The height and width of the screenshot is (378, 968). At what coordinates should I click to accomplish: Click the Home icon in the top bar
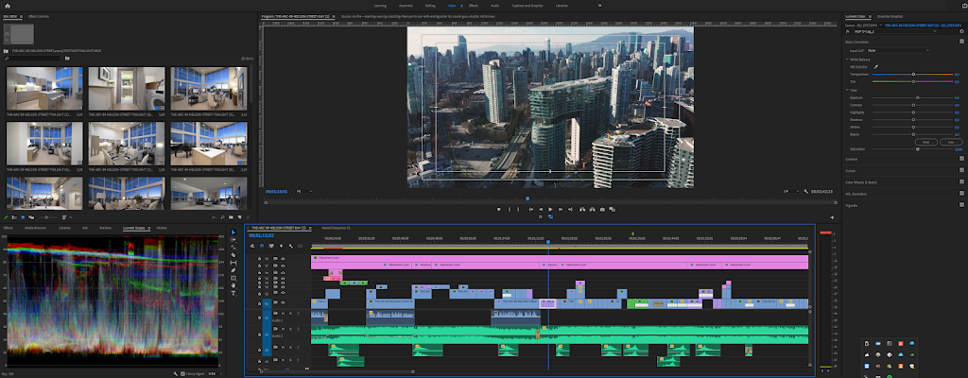tap(8, 6)
